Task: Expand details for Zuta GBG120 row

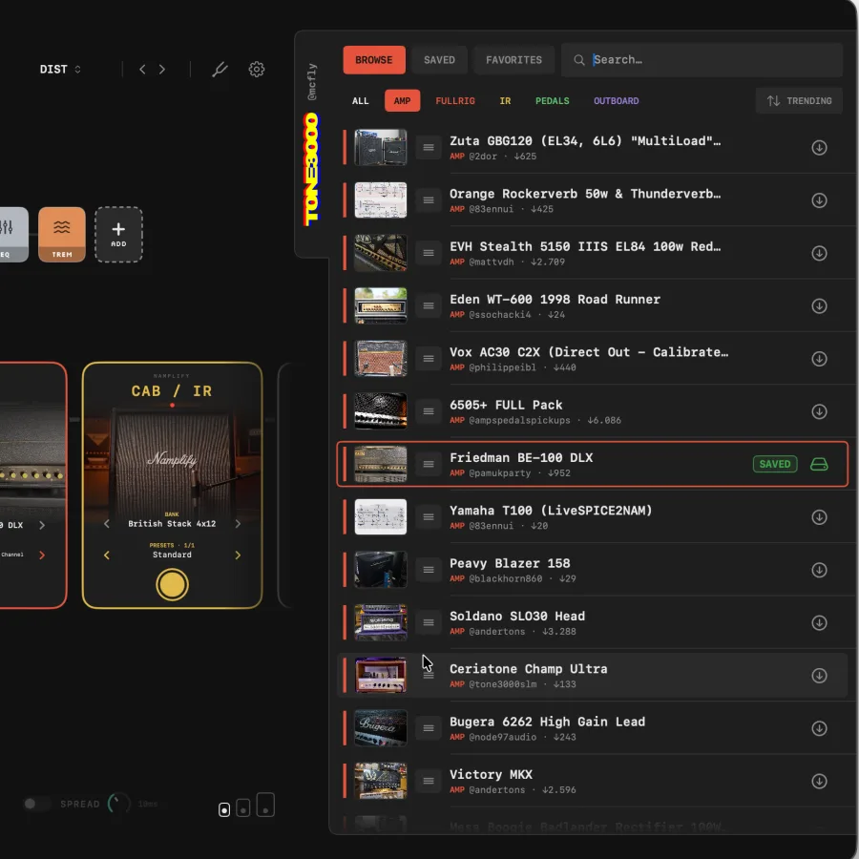Action: [429, 148]
